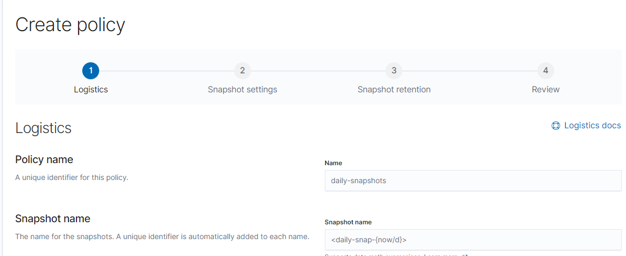Click the bold Snapshot name field label

coord(348,222)
